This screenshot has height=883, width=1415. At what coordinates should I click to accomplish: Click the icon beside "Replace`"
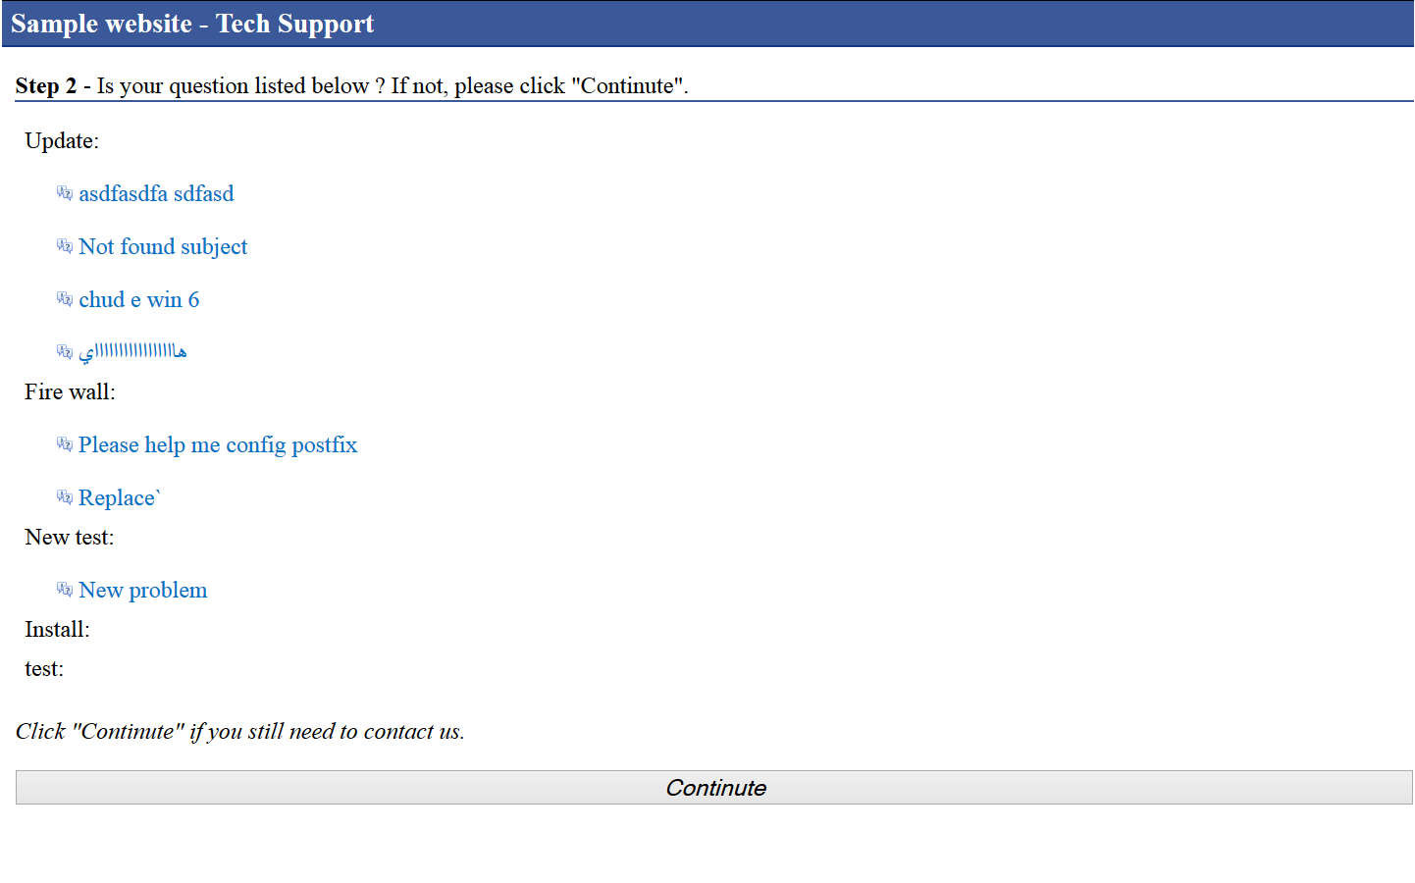tap(65, 497)
